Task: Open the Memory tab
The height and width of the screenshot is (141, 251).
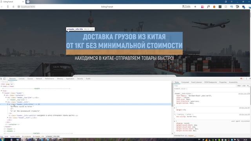Action: click(x=60, y=79)
